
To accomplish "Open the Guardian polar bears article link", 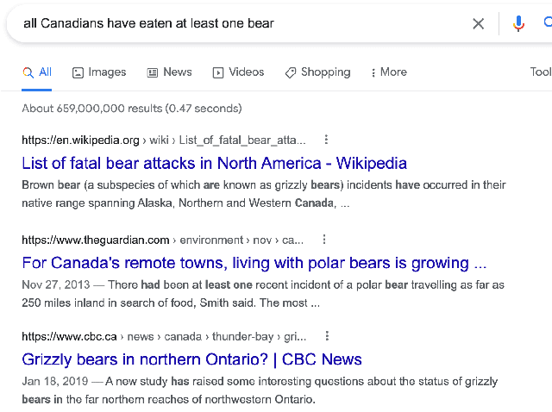I will pyautogui.click(x=254, y=263).
